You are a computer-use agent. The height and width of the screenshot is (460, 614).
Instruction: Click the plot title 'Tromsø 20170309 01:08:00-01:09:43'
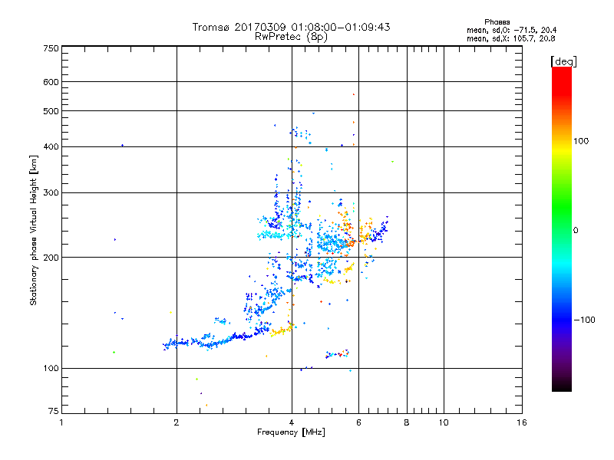pos(291,27)
